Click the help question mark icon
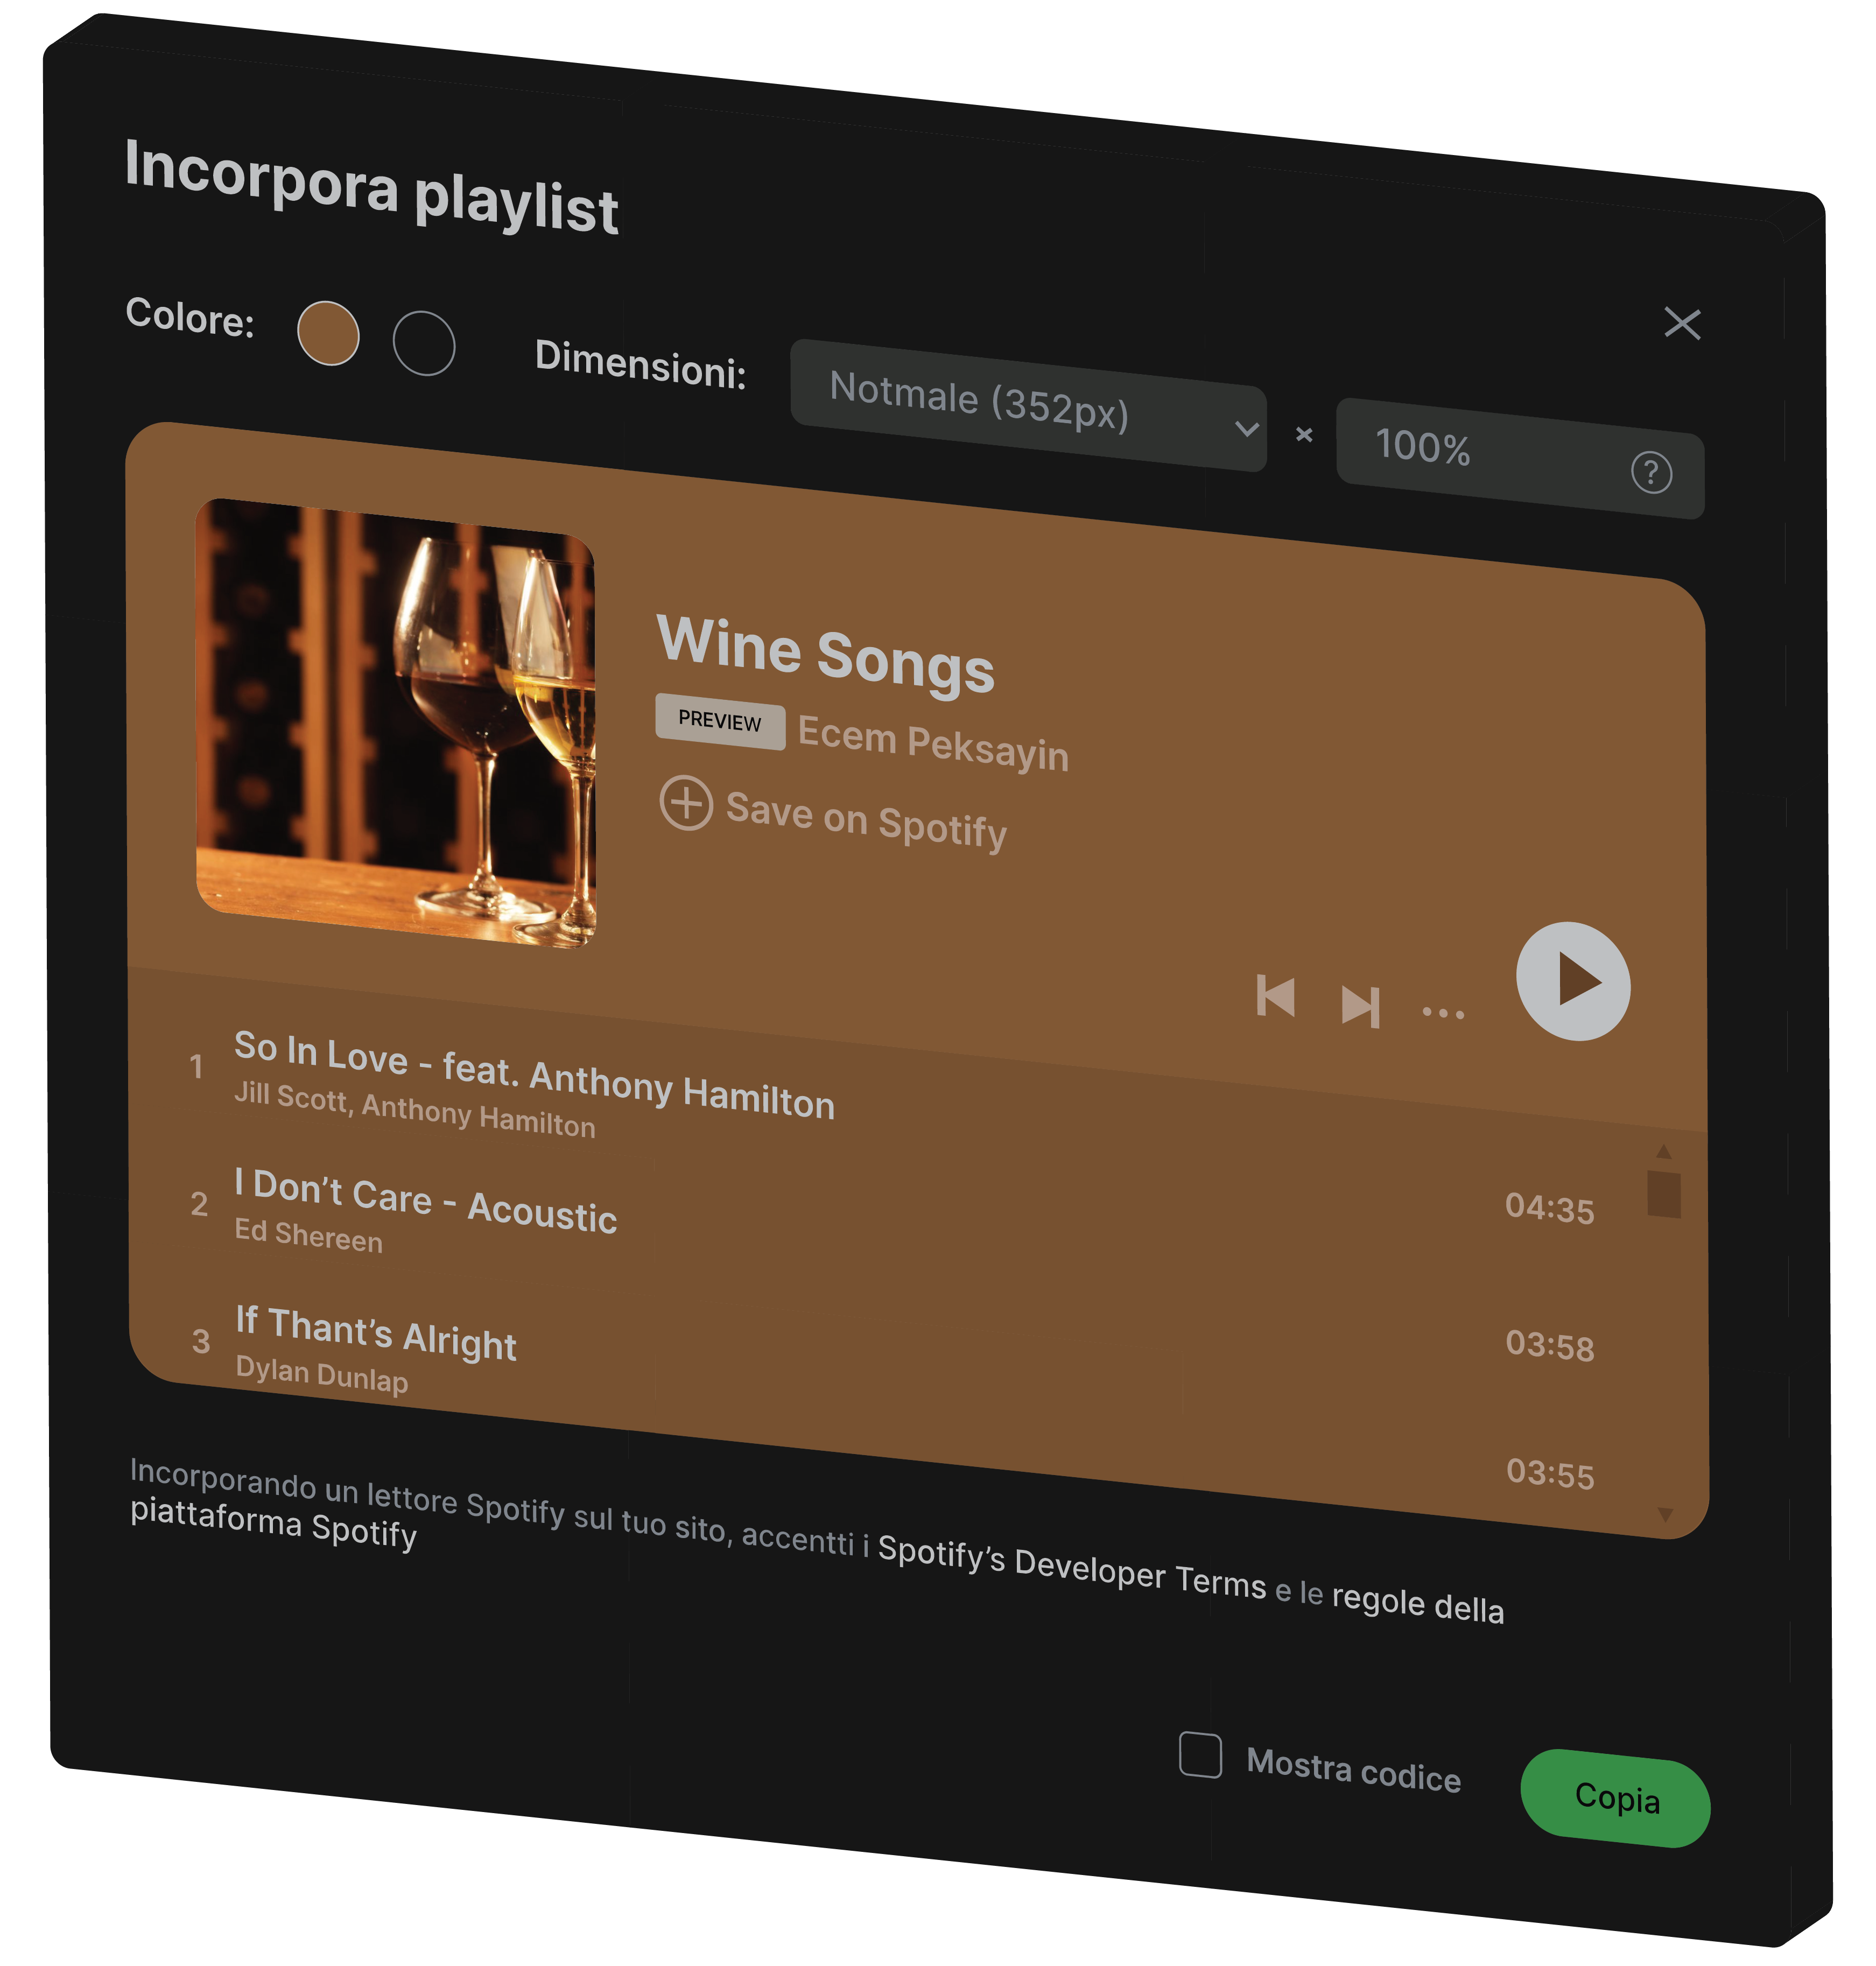Viewport: 1876px width, 1966px height. 1651,472
